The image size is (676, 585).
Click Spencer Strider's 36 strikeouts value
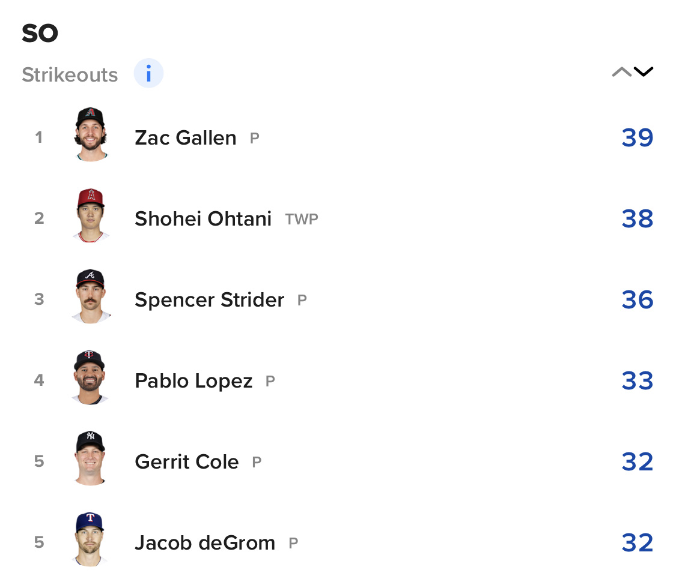pyautogui.click(x=637, y=299)
